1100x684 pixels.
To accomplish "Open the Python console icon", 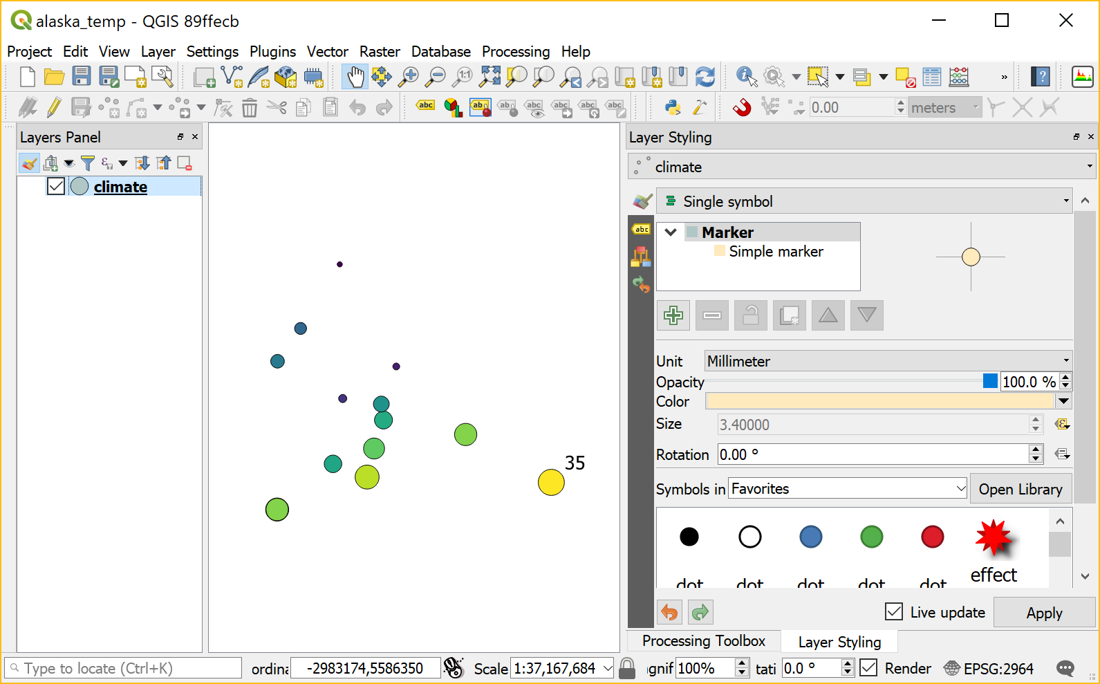I will coord(672,107).
